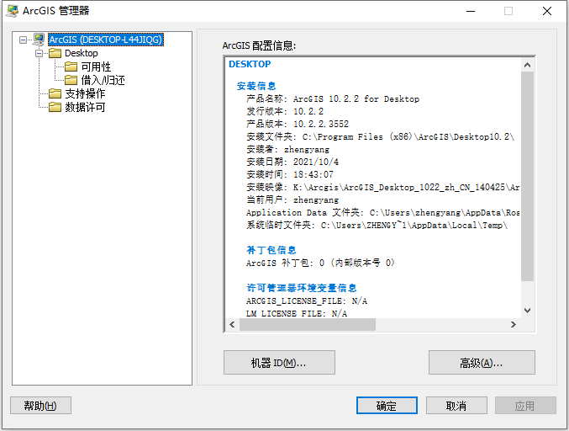The height and width of the screenshot is (431, 569).
Task: Click the 安装文件夹 path line
Action: [x=380, y=136]
